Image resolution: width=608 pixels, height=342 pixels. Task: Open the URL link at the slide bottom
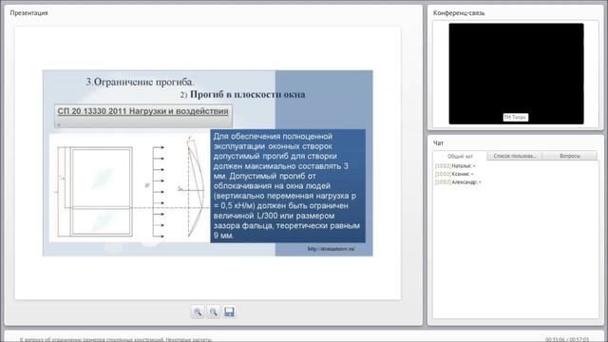(x=332, y=249)
